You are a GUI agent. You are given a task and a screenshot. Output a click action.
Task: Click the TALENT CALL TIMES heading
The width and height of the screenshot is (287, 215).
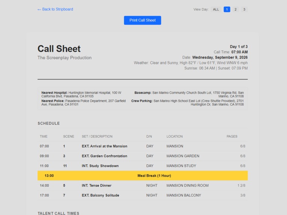pyautogui.click(x=58, y=213)
